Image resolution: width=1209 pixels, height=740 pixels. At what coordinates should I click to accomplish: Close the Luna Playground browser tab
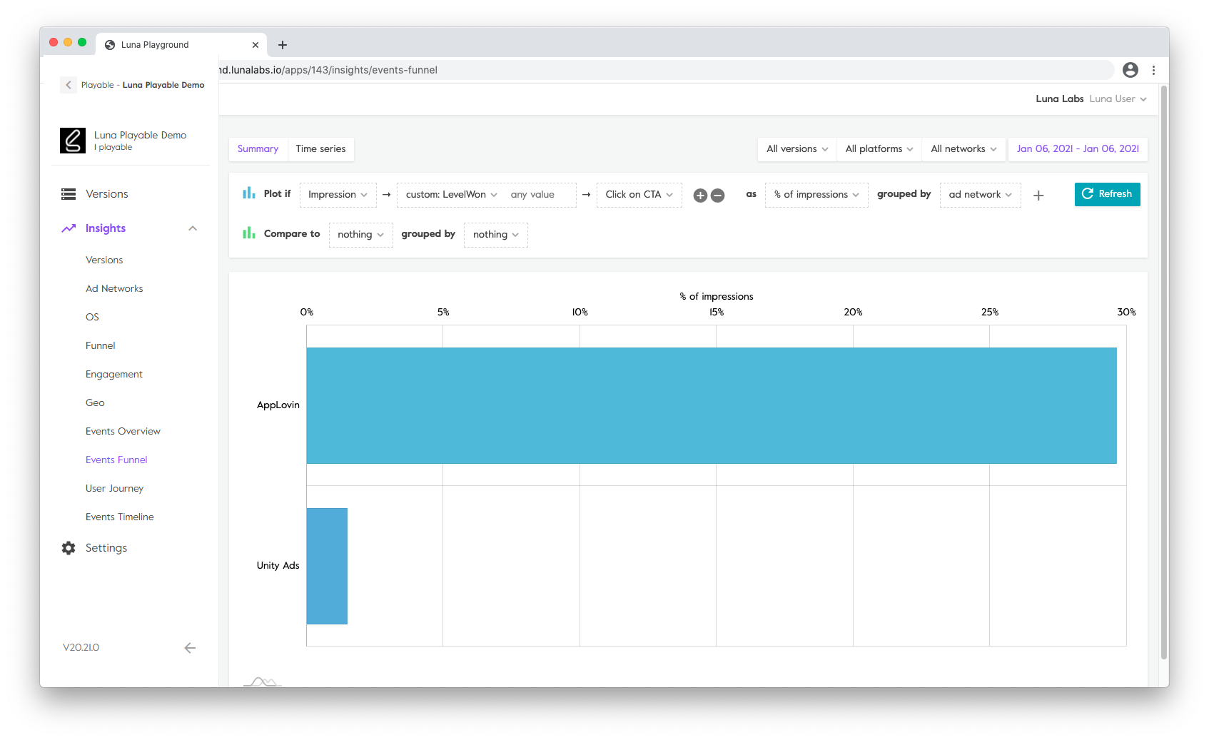click(x=256, y=45)
